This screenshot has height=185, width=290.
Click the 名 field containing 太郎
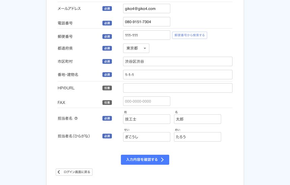coord(197,119)
